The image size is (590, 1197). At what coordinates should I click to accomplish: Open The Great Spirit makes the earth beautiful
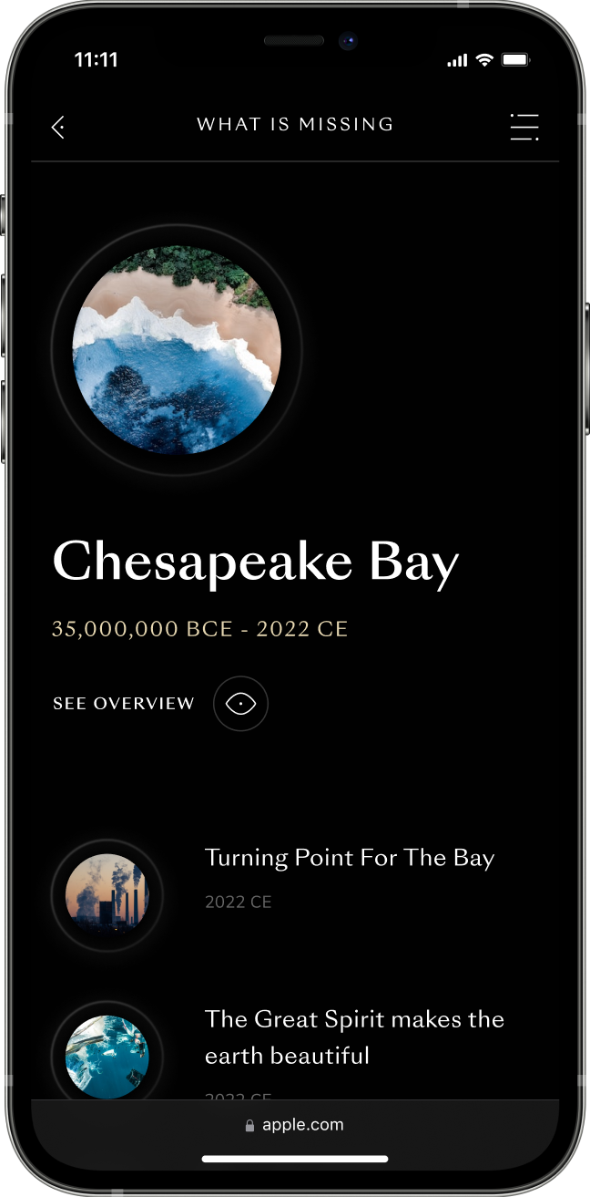tap(354, 1037)
